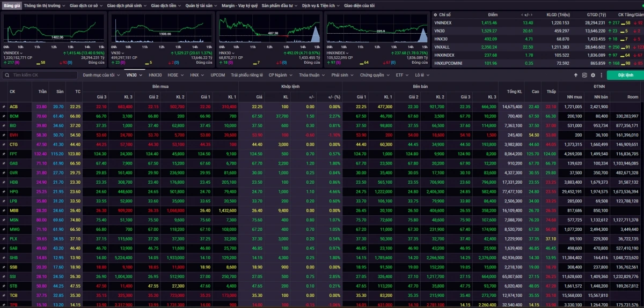Click the pin icon on the ACB row
Image resolution: width=644 pixels, height=308 pixels.
coord(4,107)
